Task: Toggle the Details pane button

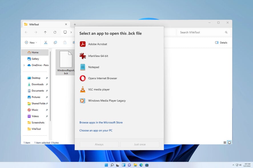Action: (221, 42)
